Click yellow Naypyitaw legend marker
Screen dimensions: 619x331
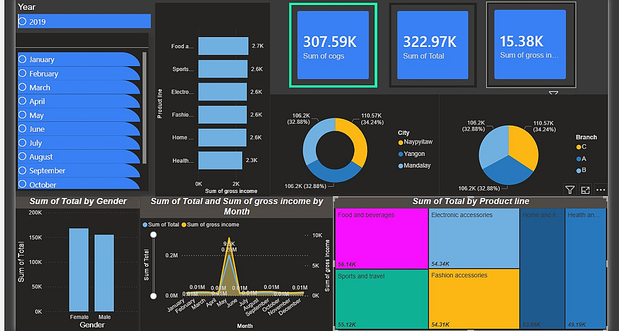point(400,142)
